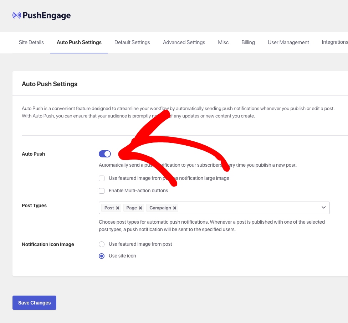Viewport: 348px width, 323px height.
Task: Switch to the Default Settings tab
Action: coord(132,42)
